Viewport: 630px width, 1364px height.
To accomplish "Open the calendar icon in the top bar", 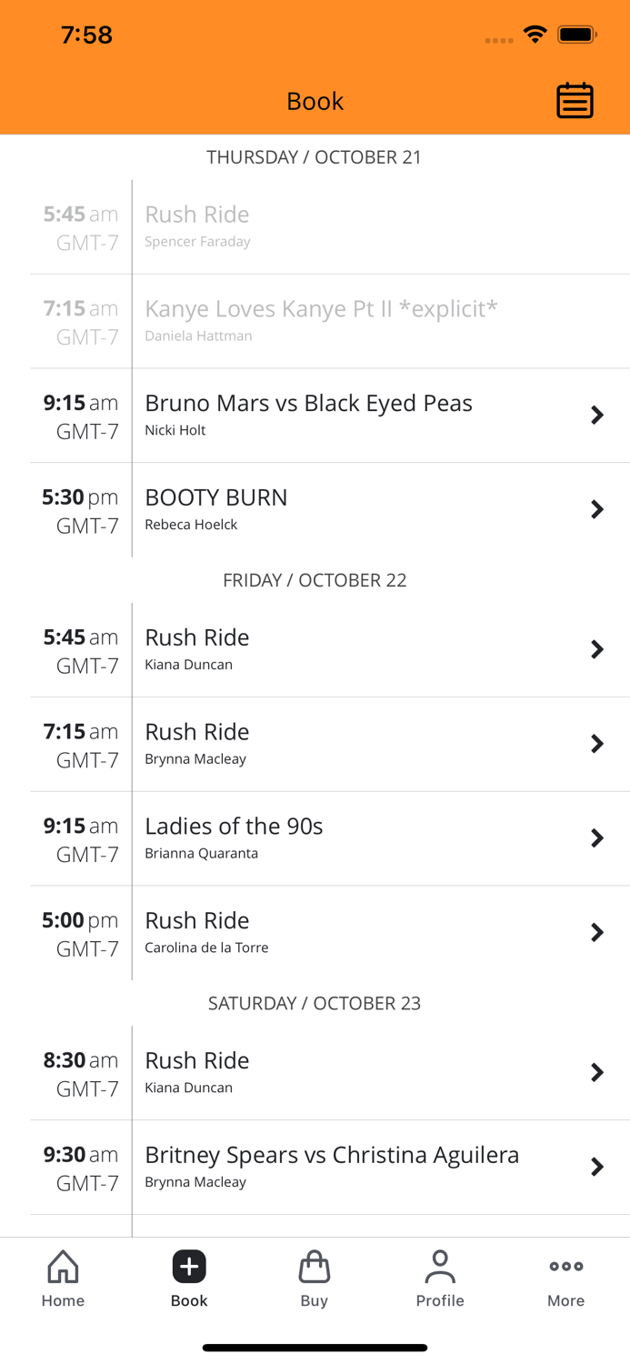I will 575,101.
